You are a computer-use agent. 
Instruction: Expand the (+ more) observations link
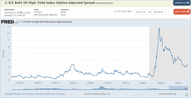coord(27,13)
